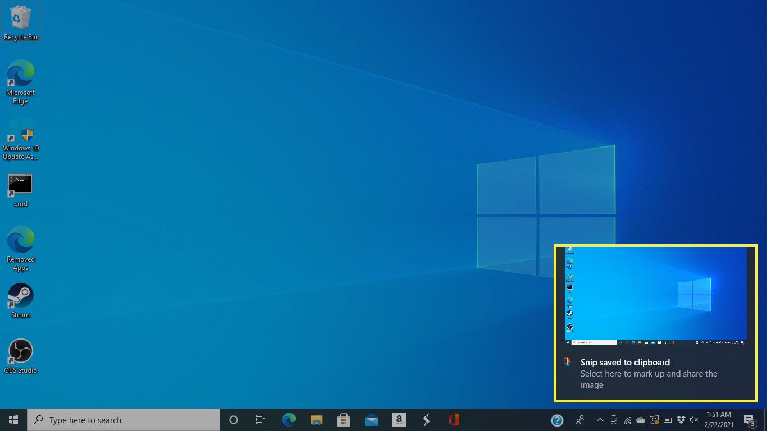The height and width of the screenshot is (431, 767).
Task: Open the Start menu
Action: pos(13,420)
